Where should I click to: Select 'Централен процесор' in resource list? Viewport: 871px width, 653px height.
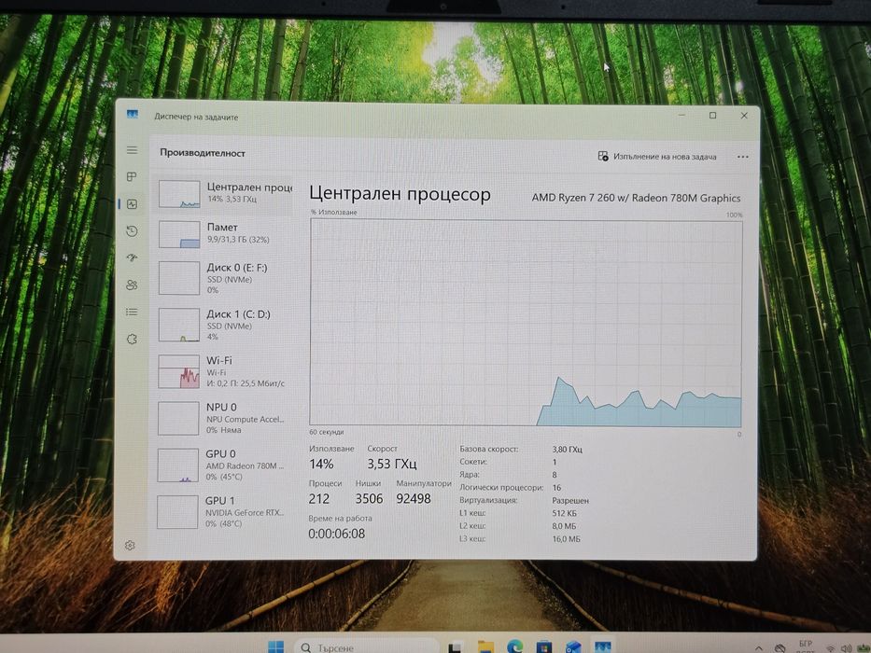point(224,194)
